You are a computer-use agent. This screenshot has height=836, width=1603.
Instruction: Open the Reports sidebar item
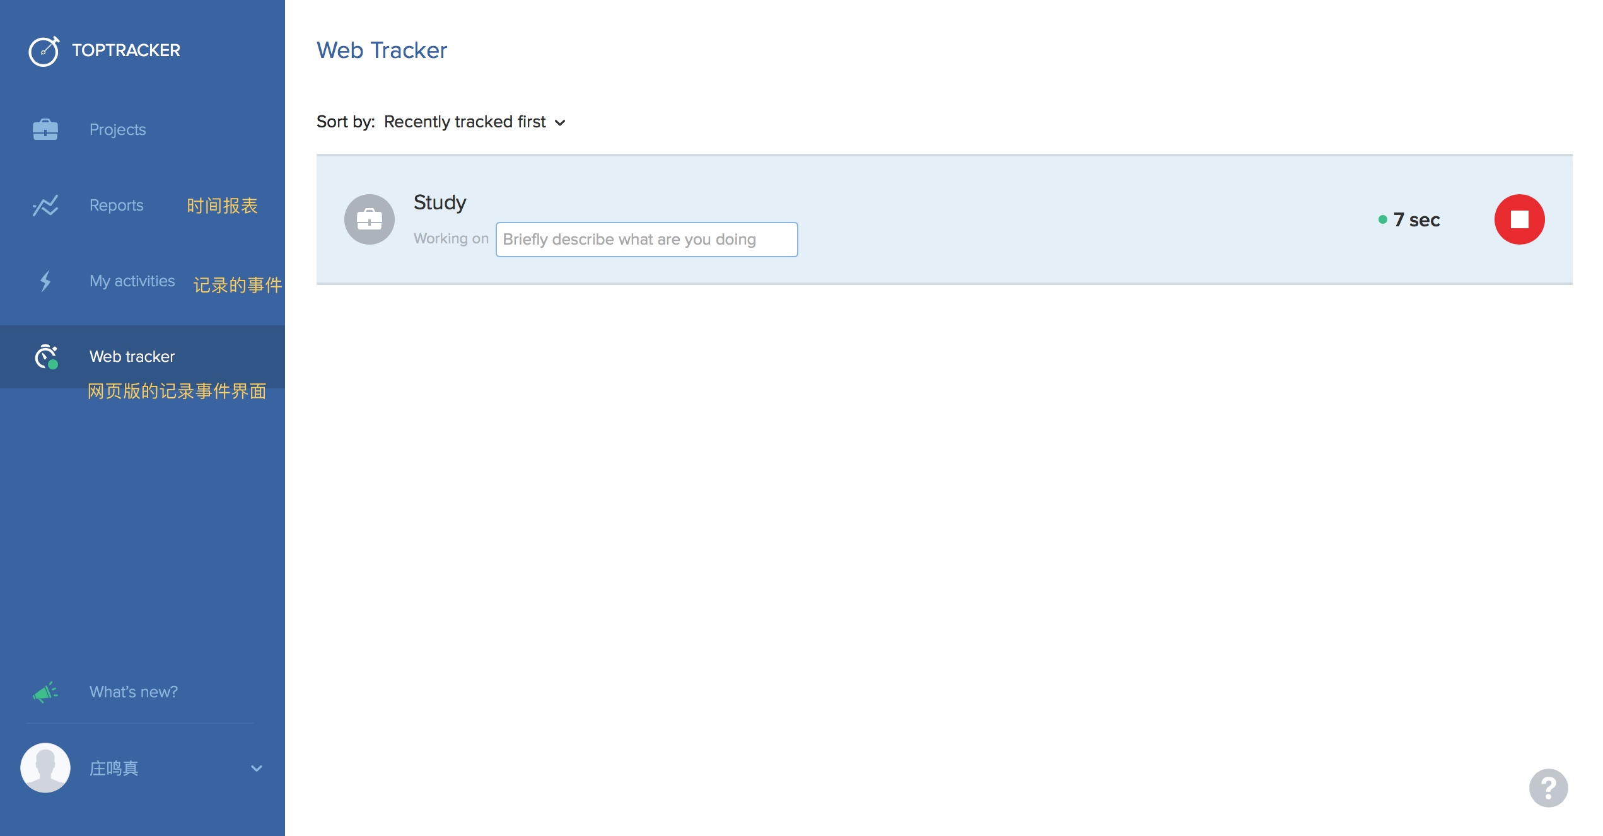pos(116,206)
